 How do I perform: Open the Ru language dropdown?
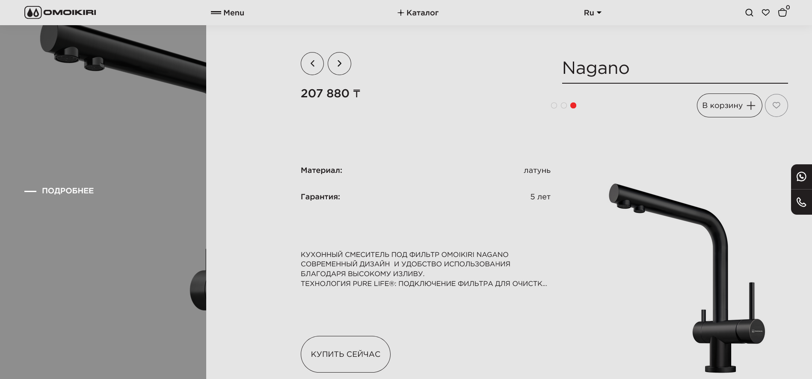tap(593, 13)
